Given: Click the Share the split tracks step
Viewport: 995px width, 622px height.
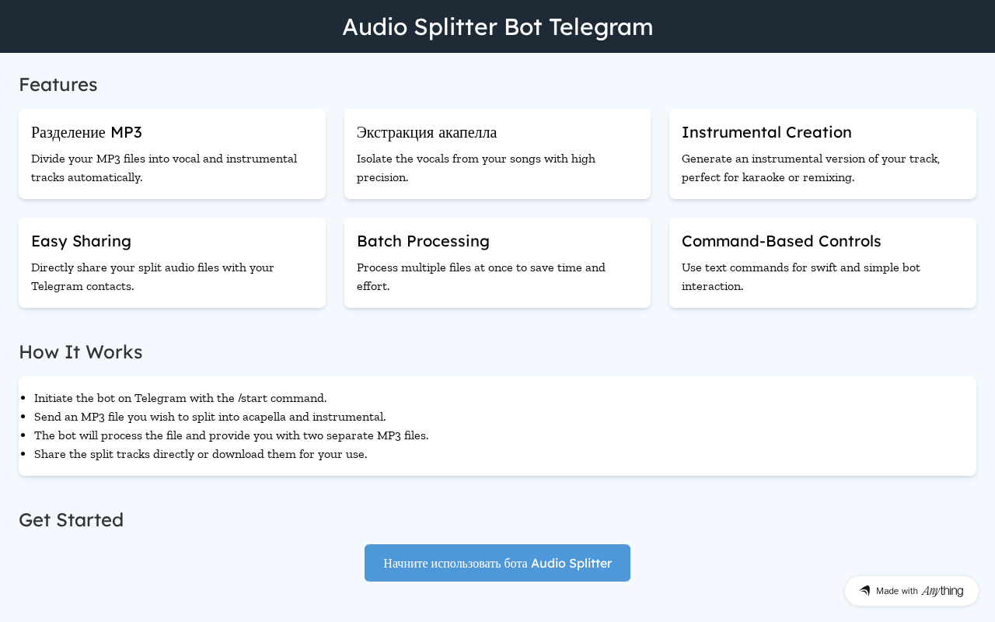Looking at the screenshot, I should point(201,454).
